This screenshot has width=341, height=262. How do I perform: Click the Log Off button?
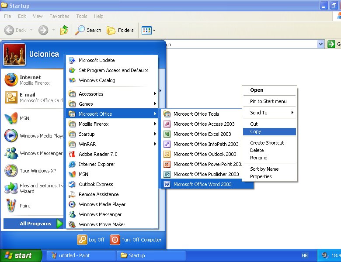pos(91,240)
